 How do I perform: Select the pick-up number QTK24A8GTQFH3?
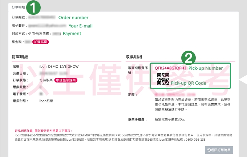tap(170, 68)
